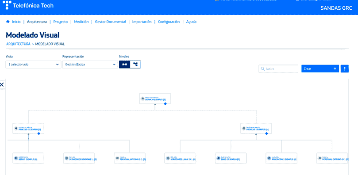Select the PROCESO 1 EJEMPLO node icon
The image size is (358, 175).
click(16, 128)
